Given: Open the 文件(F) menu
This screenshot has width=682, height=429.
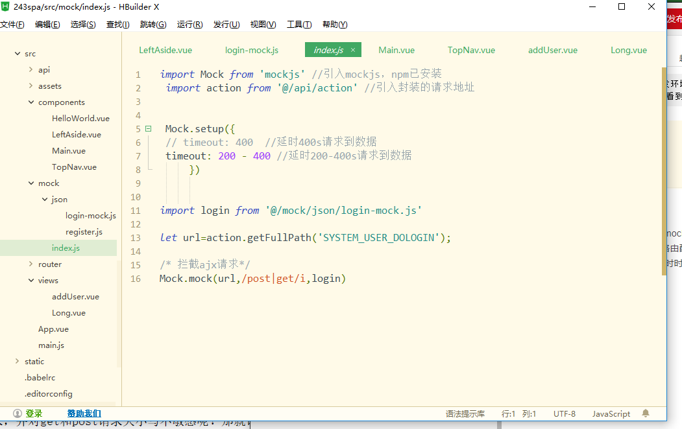Looking at the screenshot, I should pyautogui.click(x=12, y=25).
